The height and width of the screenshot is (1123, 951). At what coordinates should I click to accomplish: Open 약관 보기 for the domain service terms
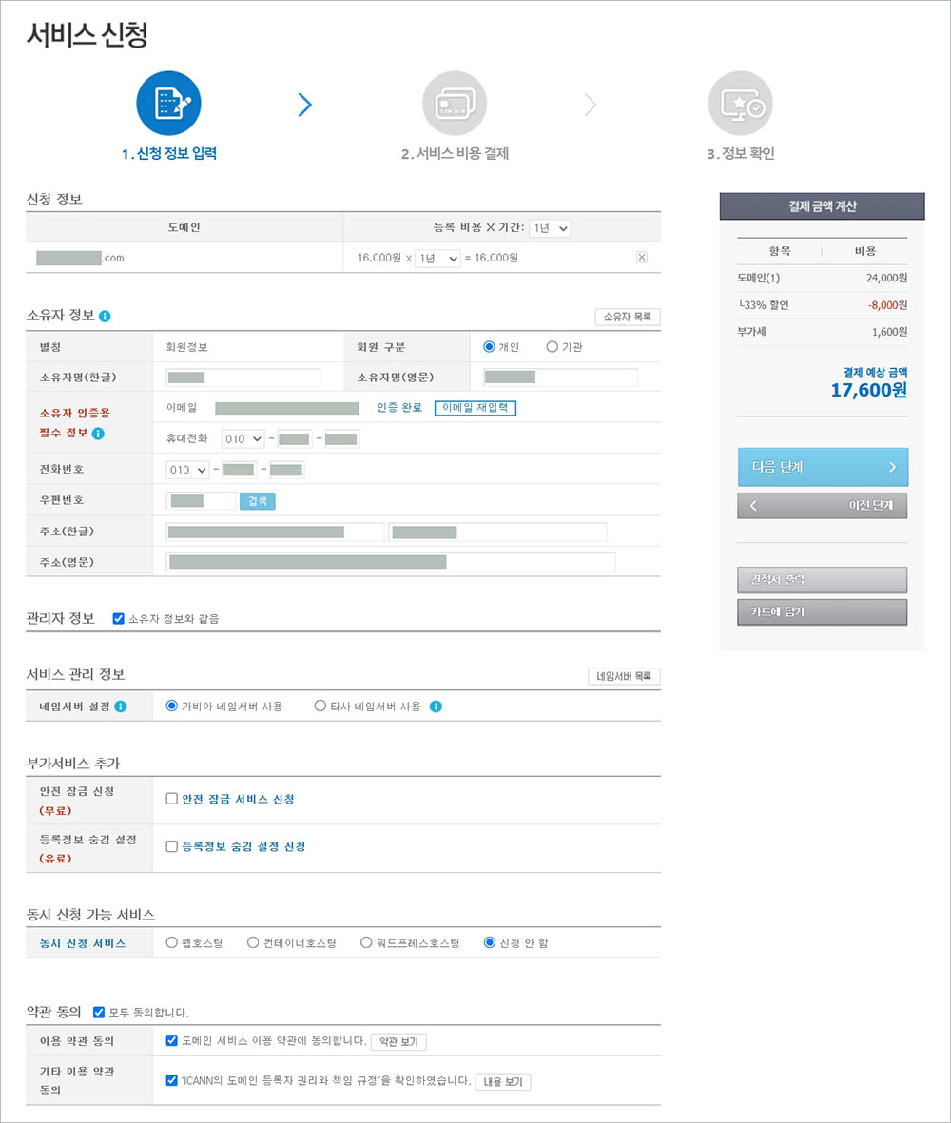[399, 1041]
